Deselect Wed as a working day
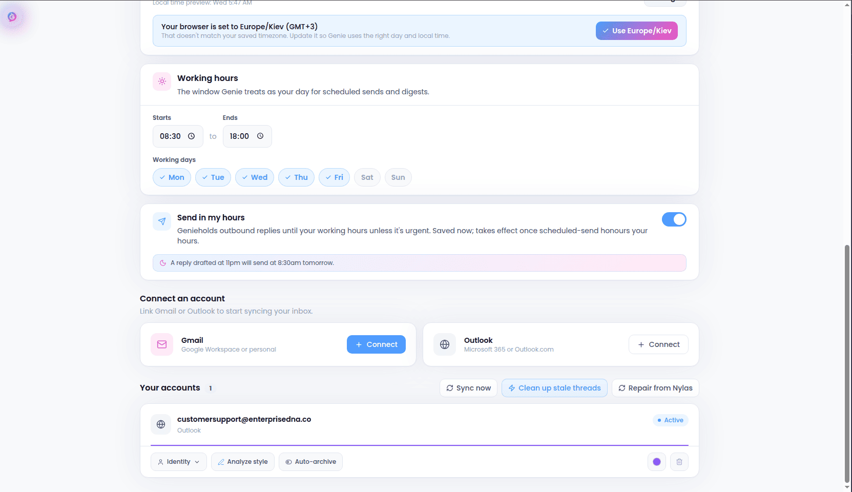 pos(255,177)
